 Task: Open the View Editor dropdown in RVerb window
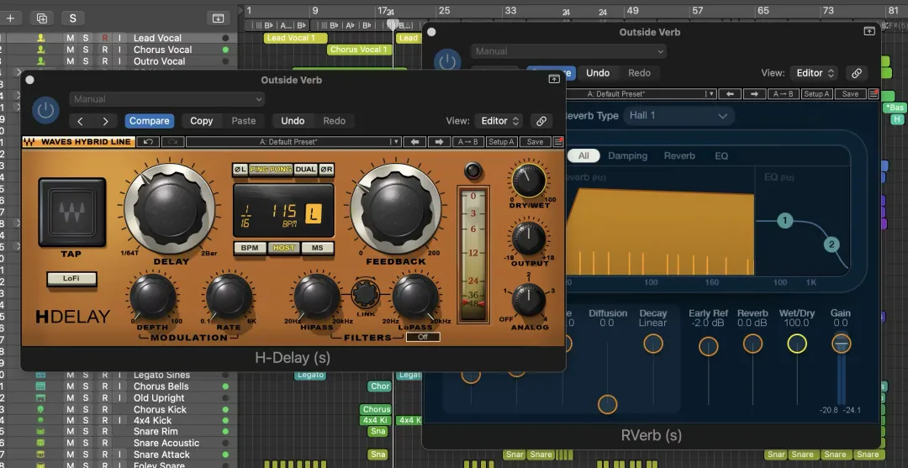pyautogui.click(x=814, y=73)
